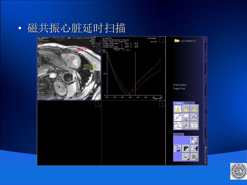Screen dimensions: 247x185
Task: Click the "LIU CHENG FU" name beside the folder
Action: click(x=188, y=41)
